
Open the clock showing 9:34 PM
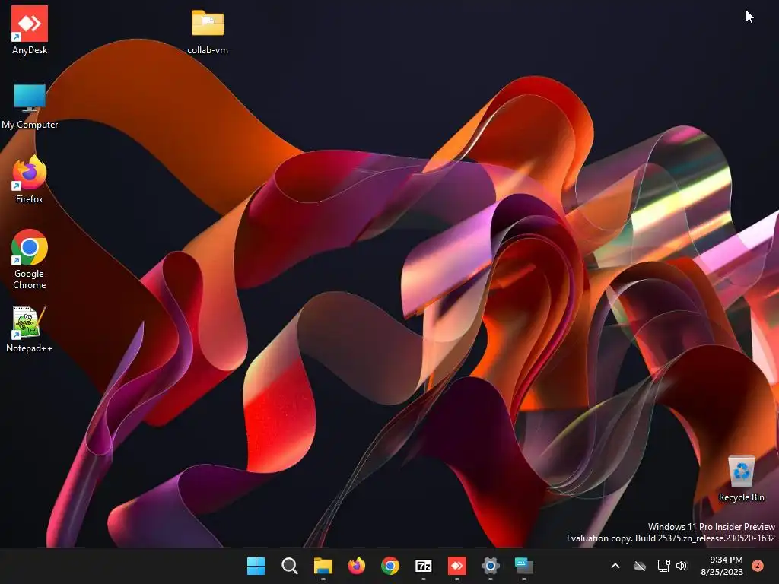tap(722, 566)
